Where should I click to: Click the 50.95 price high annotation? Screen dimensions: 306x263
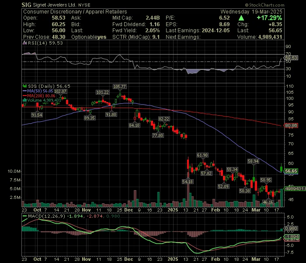pyautogui.click(x=266, y=180)
